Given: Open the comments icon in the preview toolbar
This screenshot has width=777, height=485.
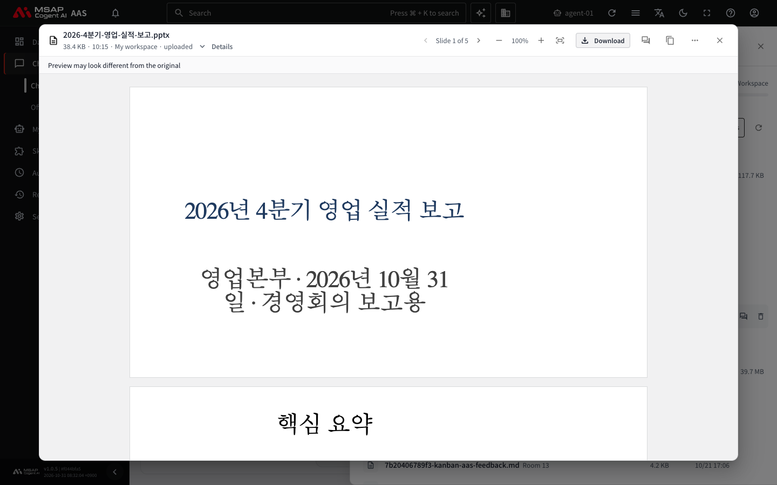Looking at the screenshot, I should pos(645,40).
